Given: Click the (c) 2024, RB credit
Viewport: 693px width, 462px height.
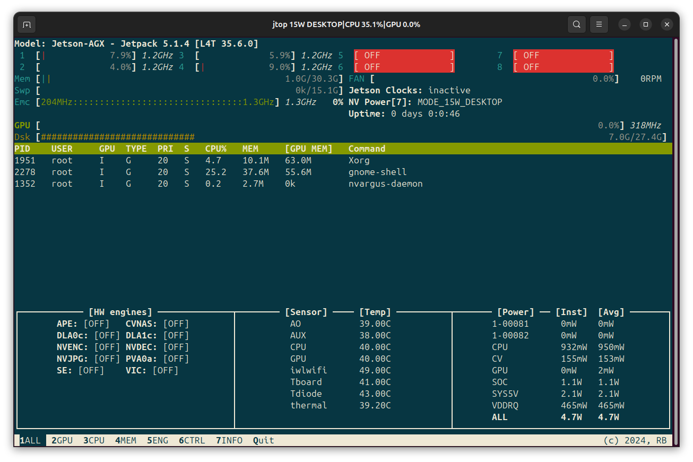Looking at the screenshot, I should (x=635, y=440).
